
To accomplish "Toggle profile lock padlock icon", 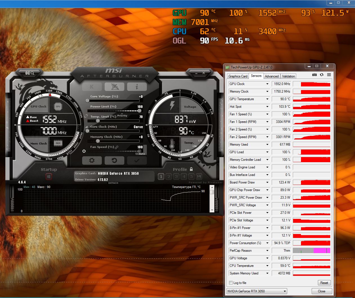I will pyautogui.click(x=191, y=169).
